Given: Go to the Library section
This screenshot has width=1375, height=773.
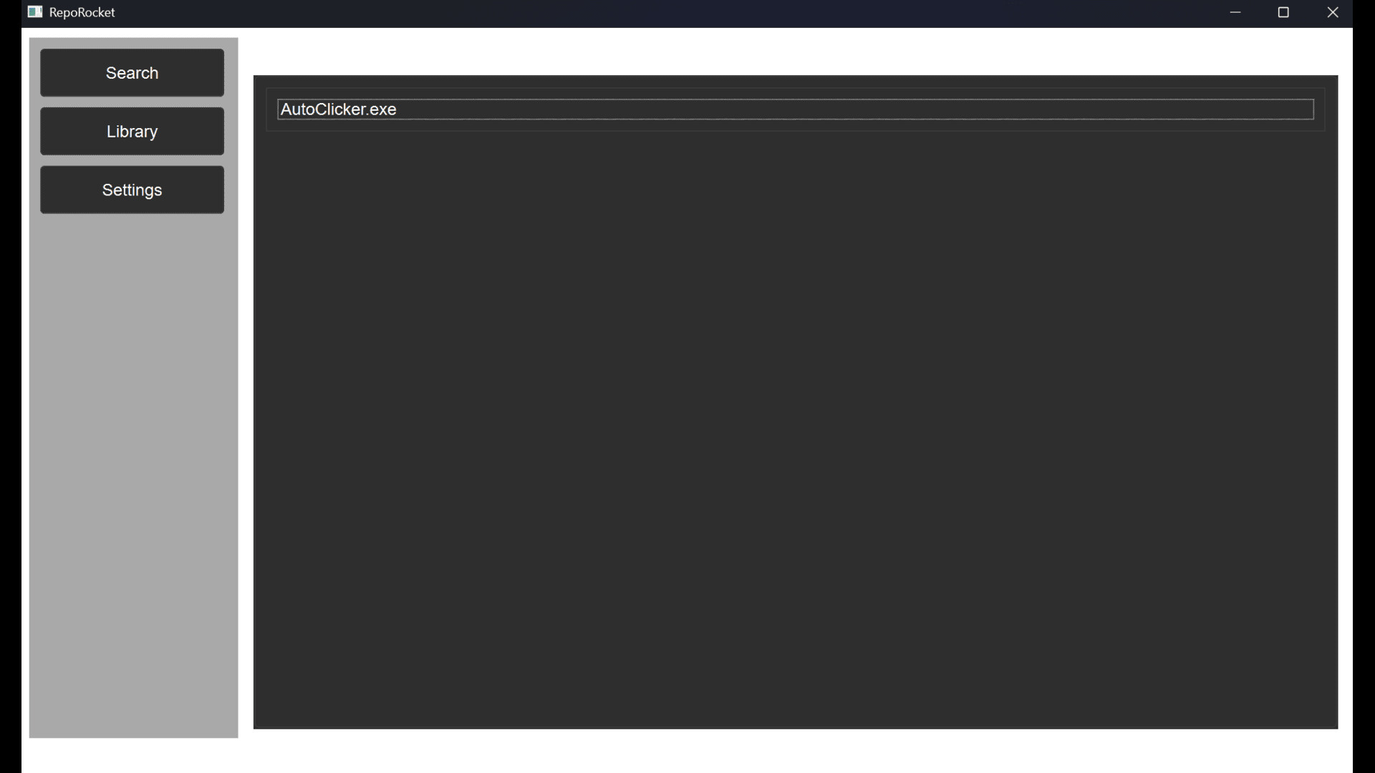Looking at the screenshot, I should tap(132, 131).
